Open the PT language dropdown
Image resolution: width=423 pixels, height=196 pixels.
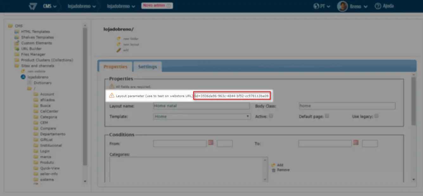[325, 6]
